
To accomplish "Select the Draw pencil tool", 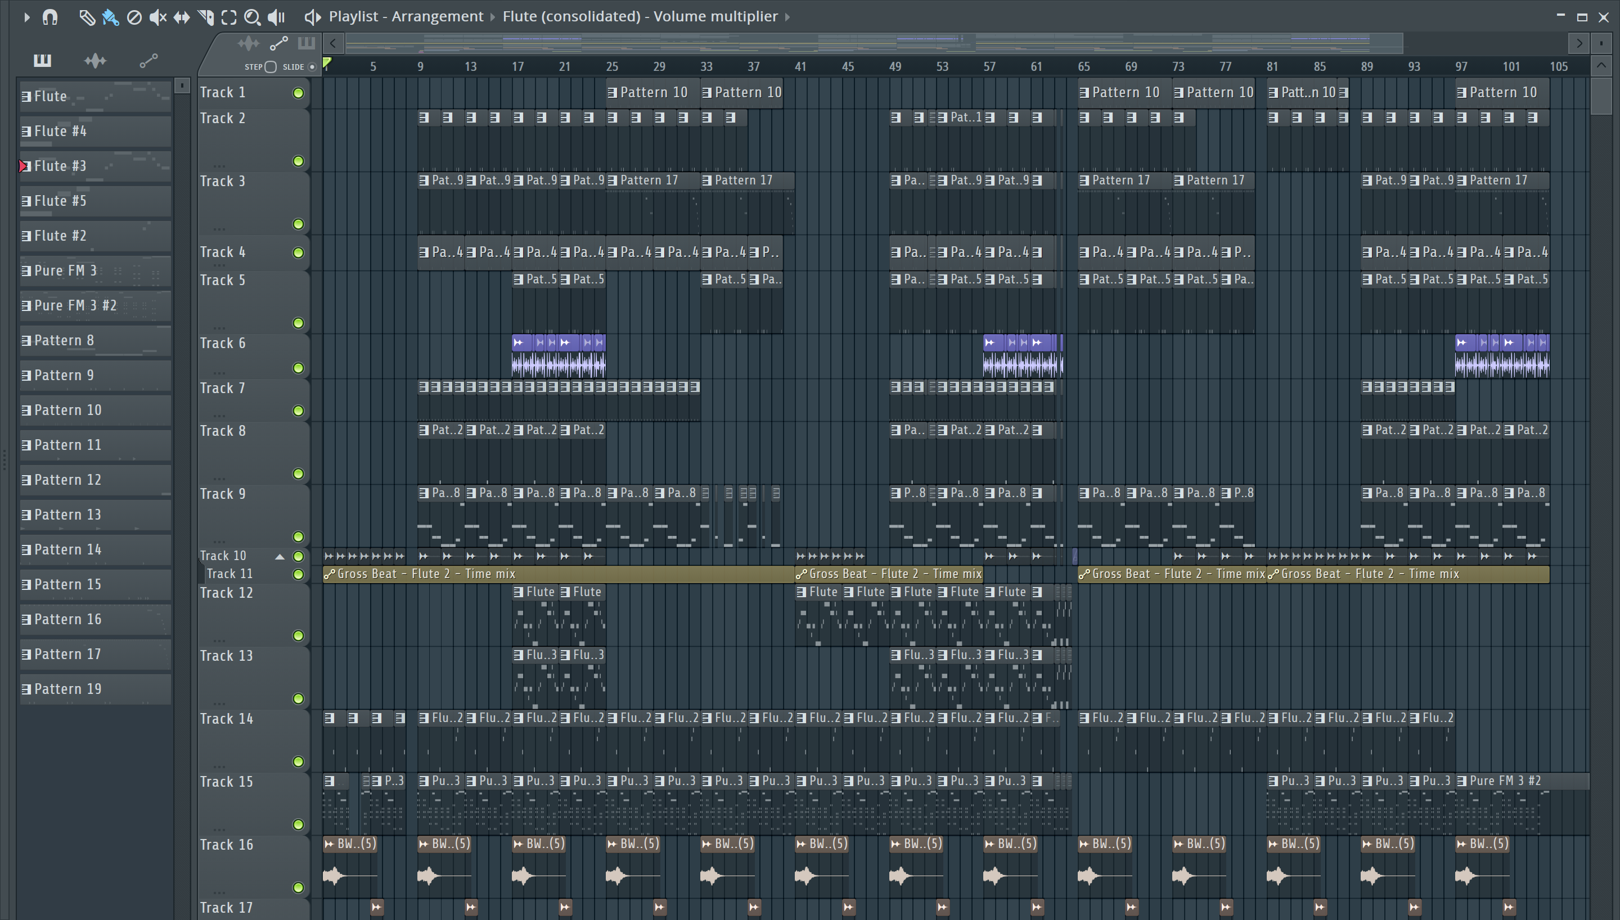I will pyautogui.click(x=87, y=17).
